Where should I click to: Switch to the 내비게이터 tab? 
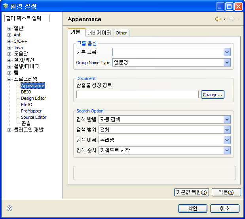point(99,32)
